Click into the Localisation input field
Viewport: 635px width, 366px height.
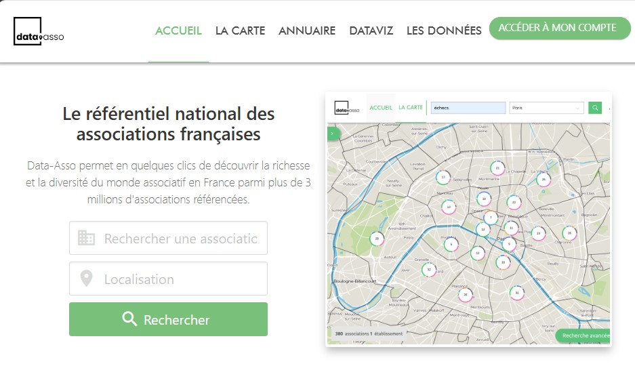click(x=180, y=279)
